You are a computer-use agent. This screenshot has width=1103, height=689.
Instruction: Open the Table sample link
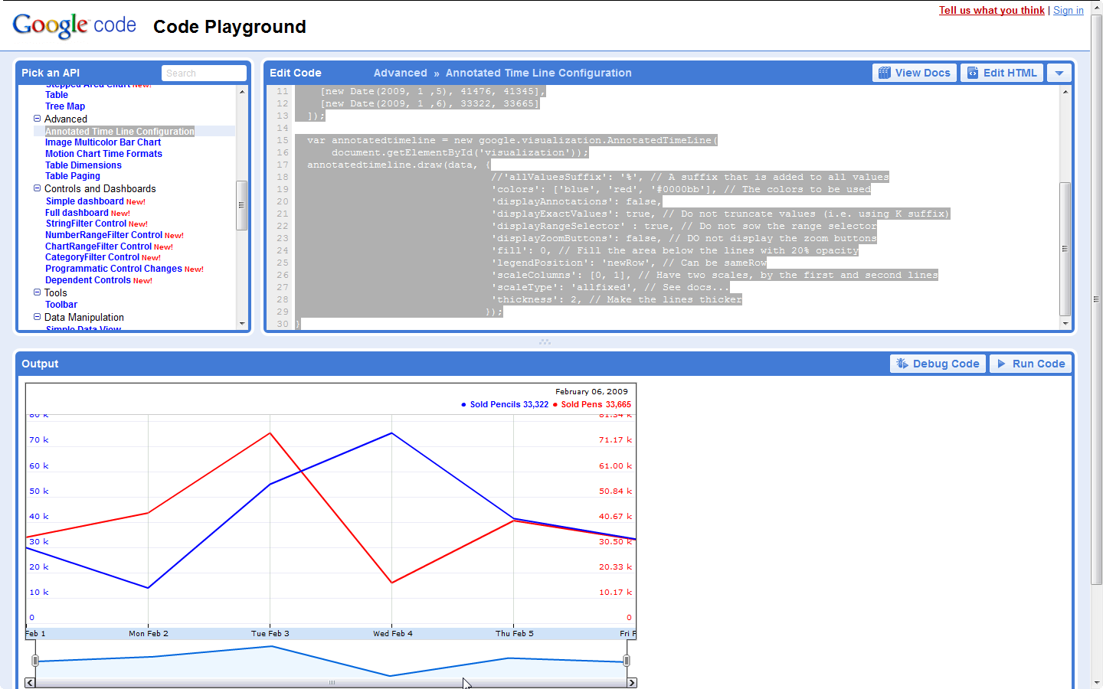pos(57,95)
